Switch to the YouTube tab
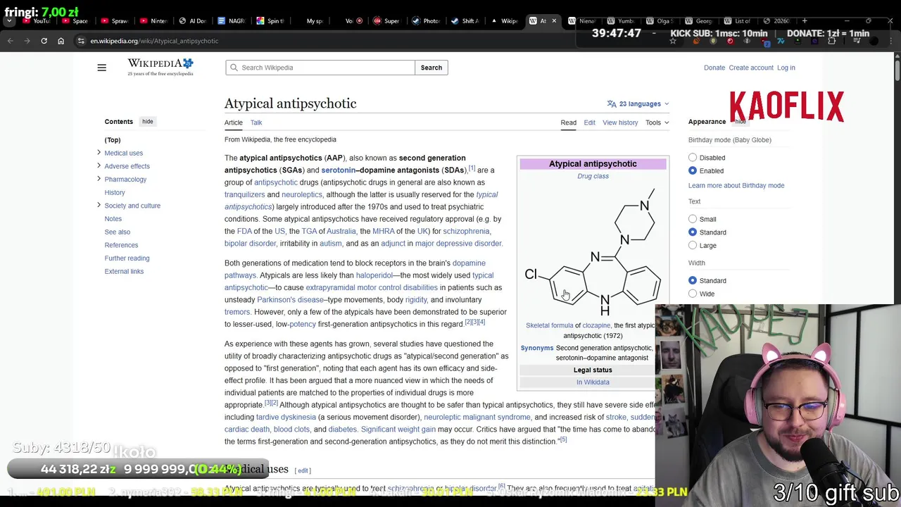This screenshot has width=901, height=507. click(36, 20)
